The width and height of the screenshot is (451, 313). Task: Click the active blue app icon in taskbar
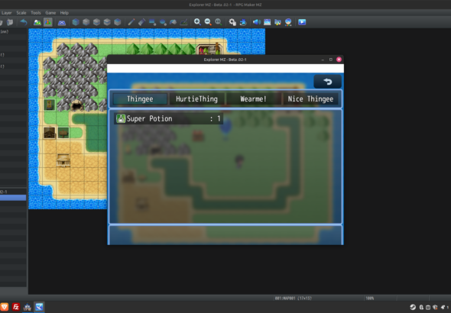[39, 307]
